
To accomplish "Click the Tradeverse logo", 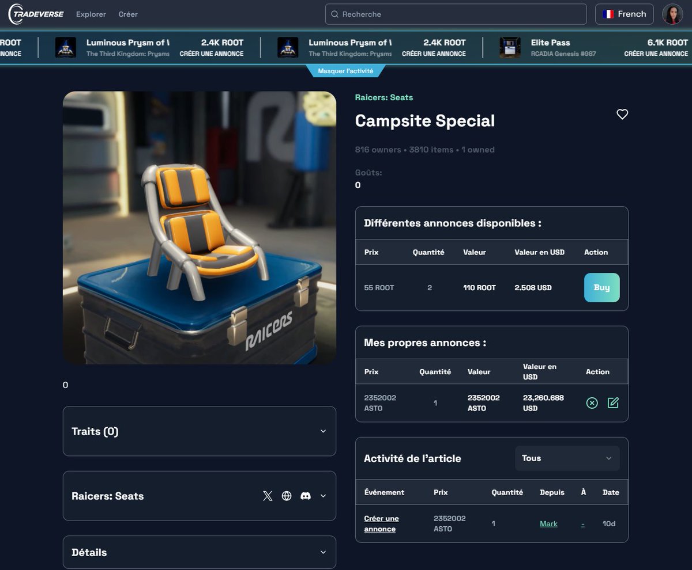I will [36, 14].
